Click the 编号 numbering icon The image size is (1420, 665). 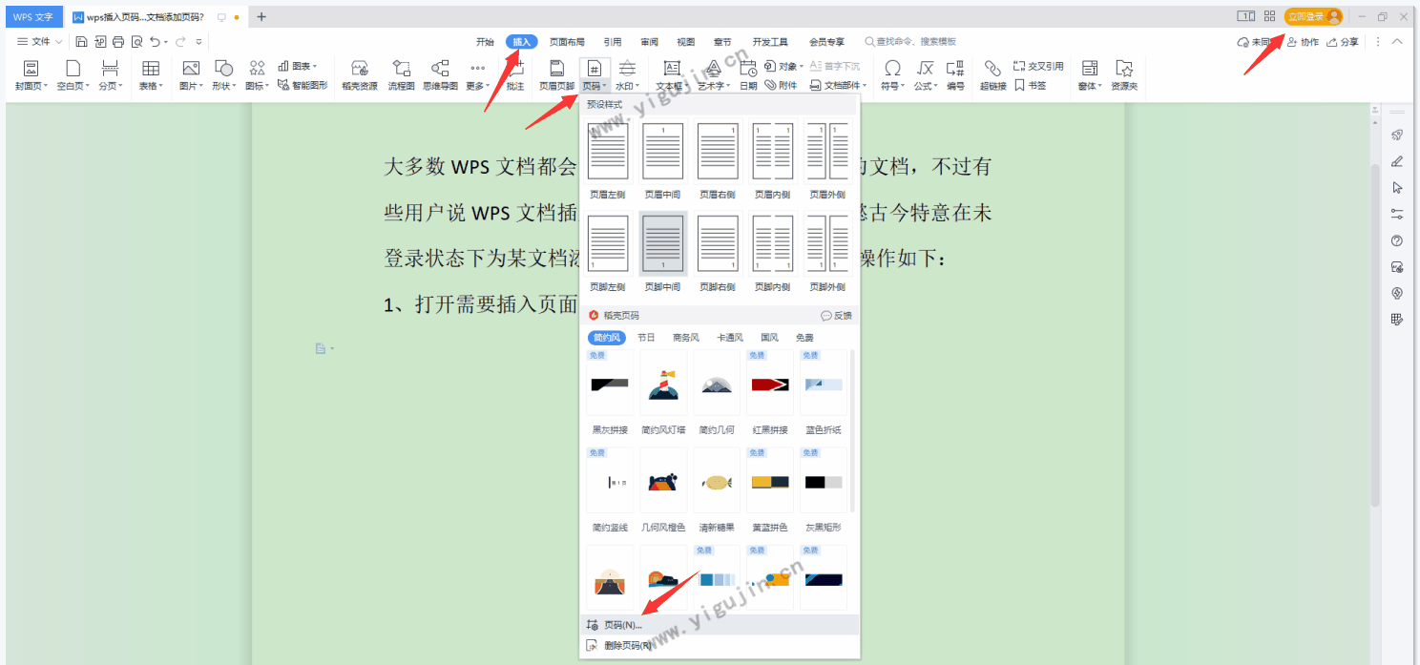[955, 75]
